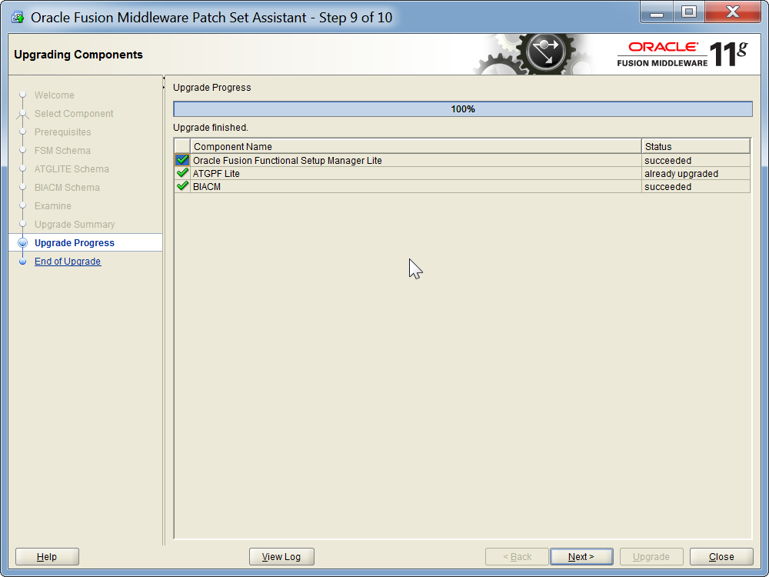The height and width of the screenshot is (577, 769).
Task: Click the Prerequisites step
Action: pos(63,132)
